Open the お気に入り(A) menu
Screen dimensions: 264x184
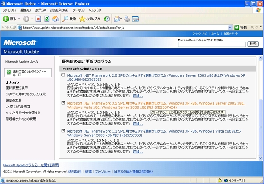tap(59, 10)
